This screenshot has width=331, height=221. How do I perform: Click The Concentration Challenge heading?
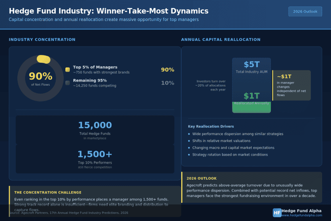[48, 192]
